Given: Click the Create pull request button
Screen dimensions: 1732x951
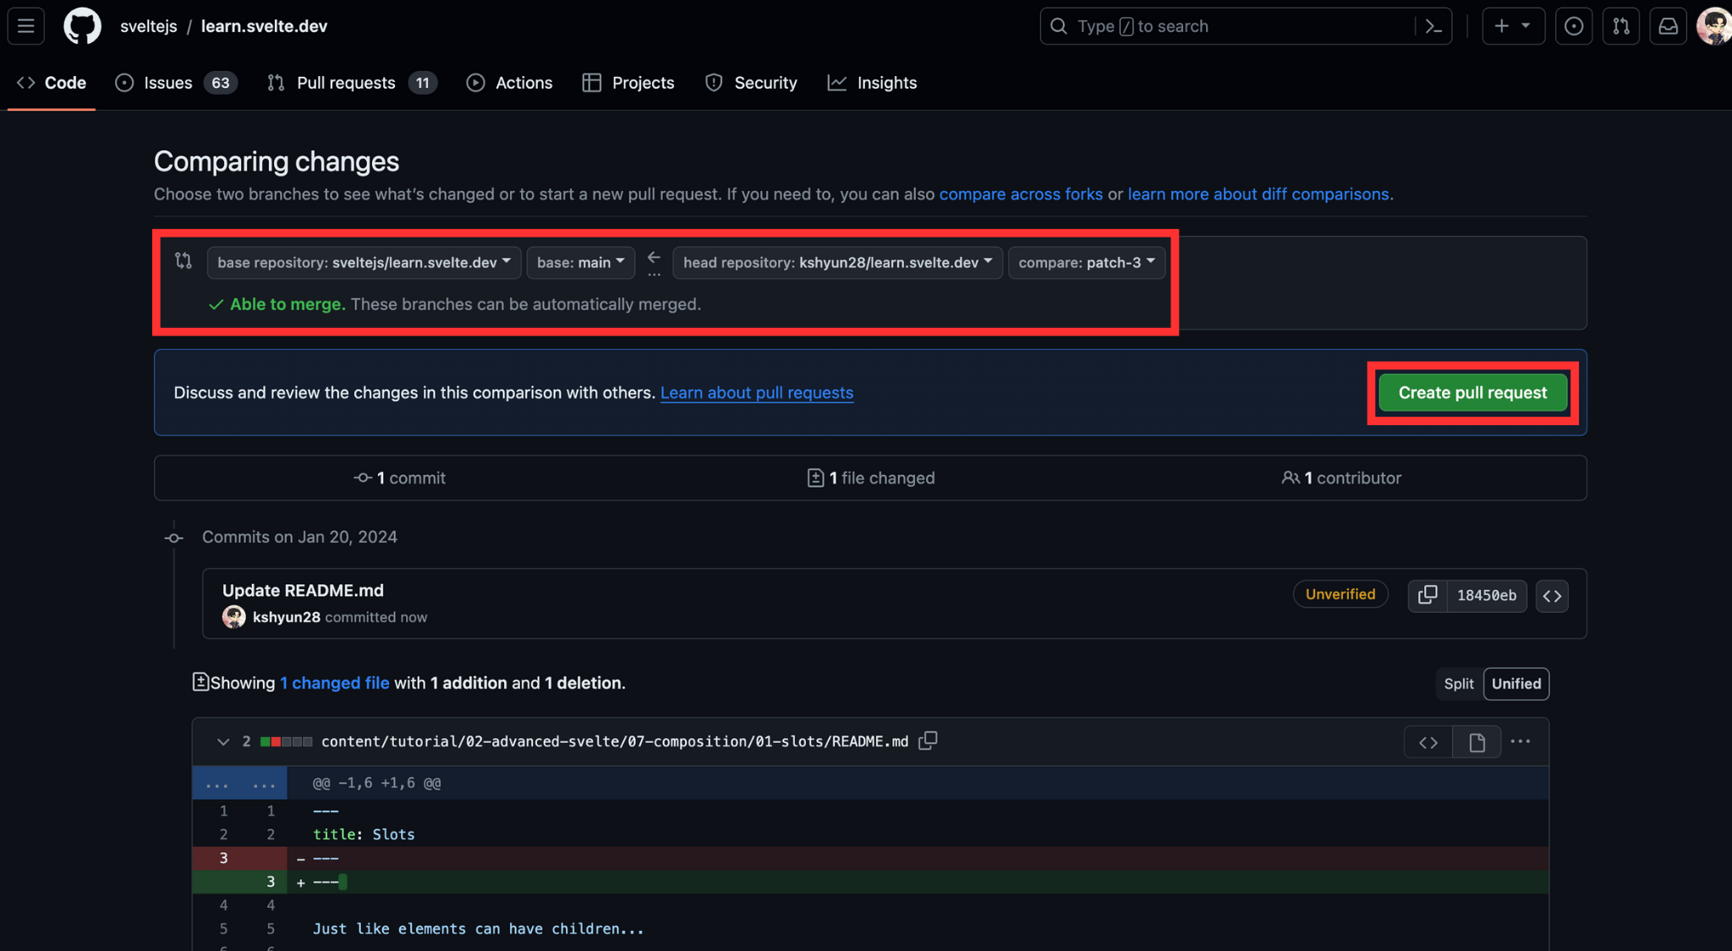Looking at the screenshot, I should tap(1472, 392).
